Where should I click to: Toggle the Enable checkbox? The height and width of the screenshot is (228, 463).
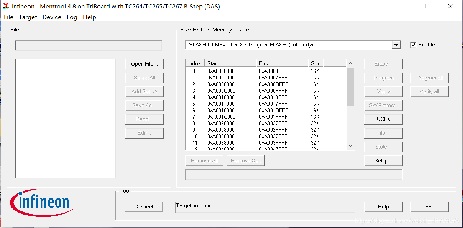pos(413,45)
